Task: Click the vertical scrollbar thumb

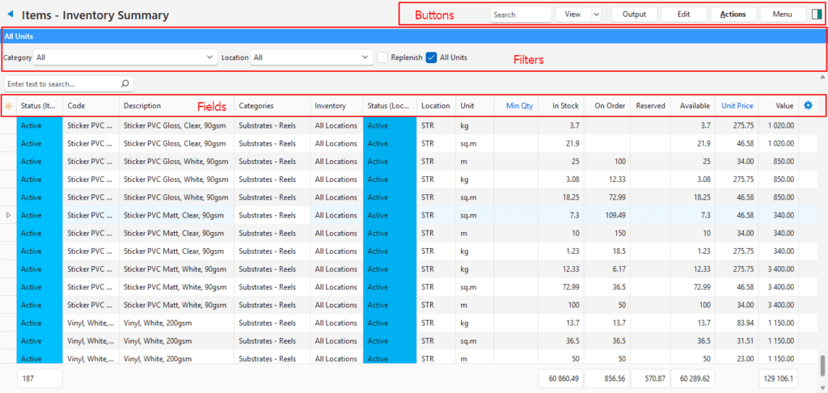Action: 822,364
